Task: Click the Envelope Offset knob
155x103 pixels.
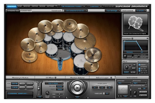Action: [125, 56]
